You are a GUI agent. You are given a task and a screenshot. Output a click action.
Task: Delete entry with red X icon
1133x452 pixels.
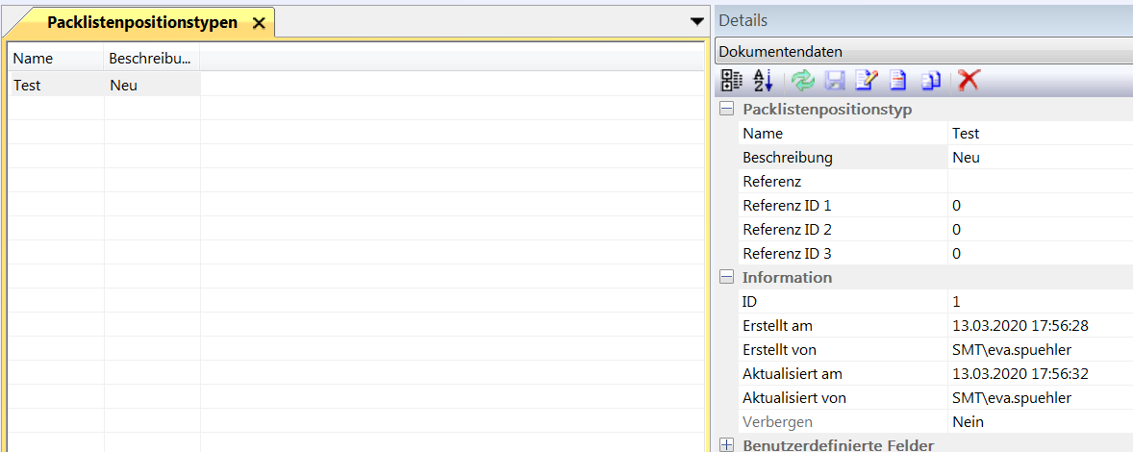969,81
